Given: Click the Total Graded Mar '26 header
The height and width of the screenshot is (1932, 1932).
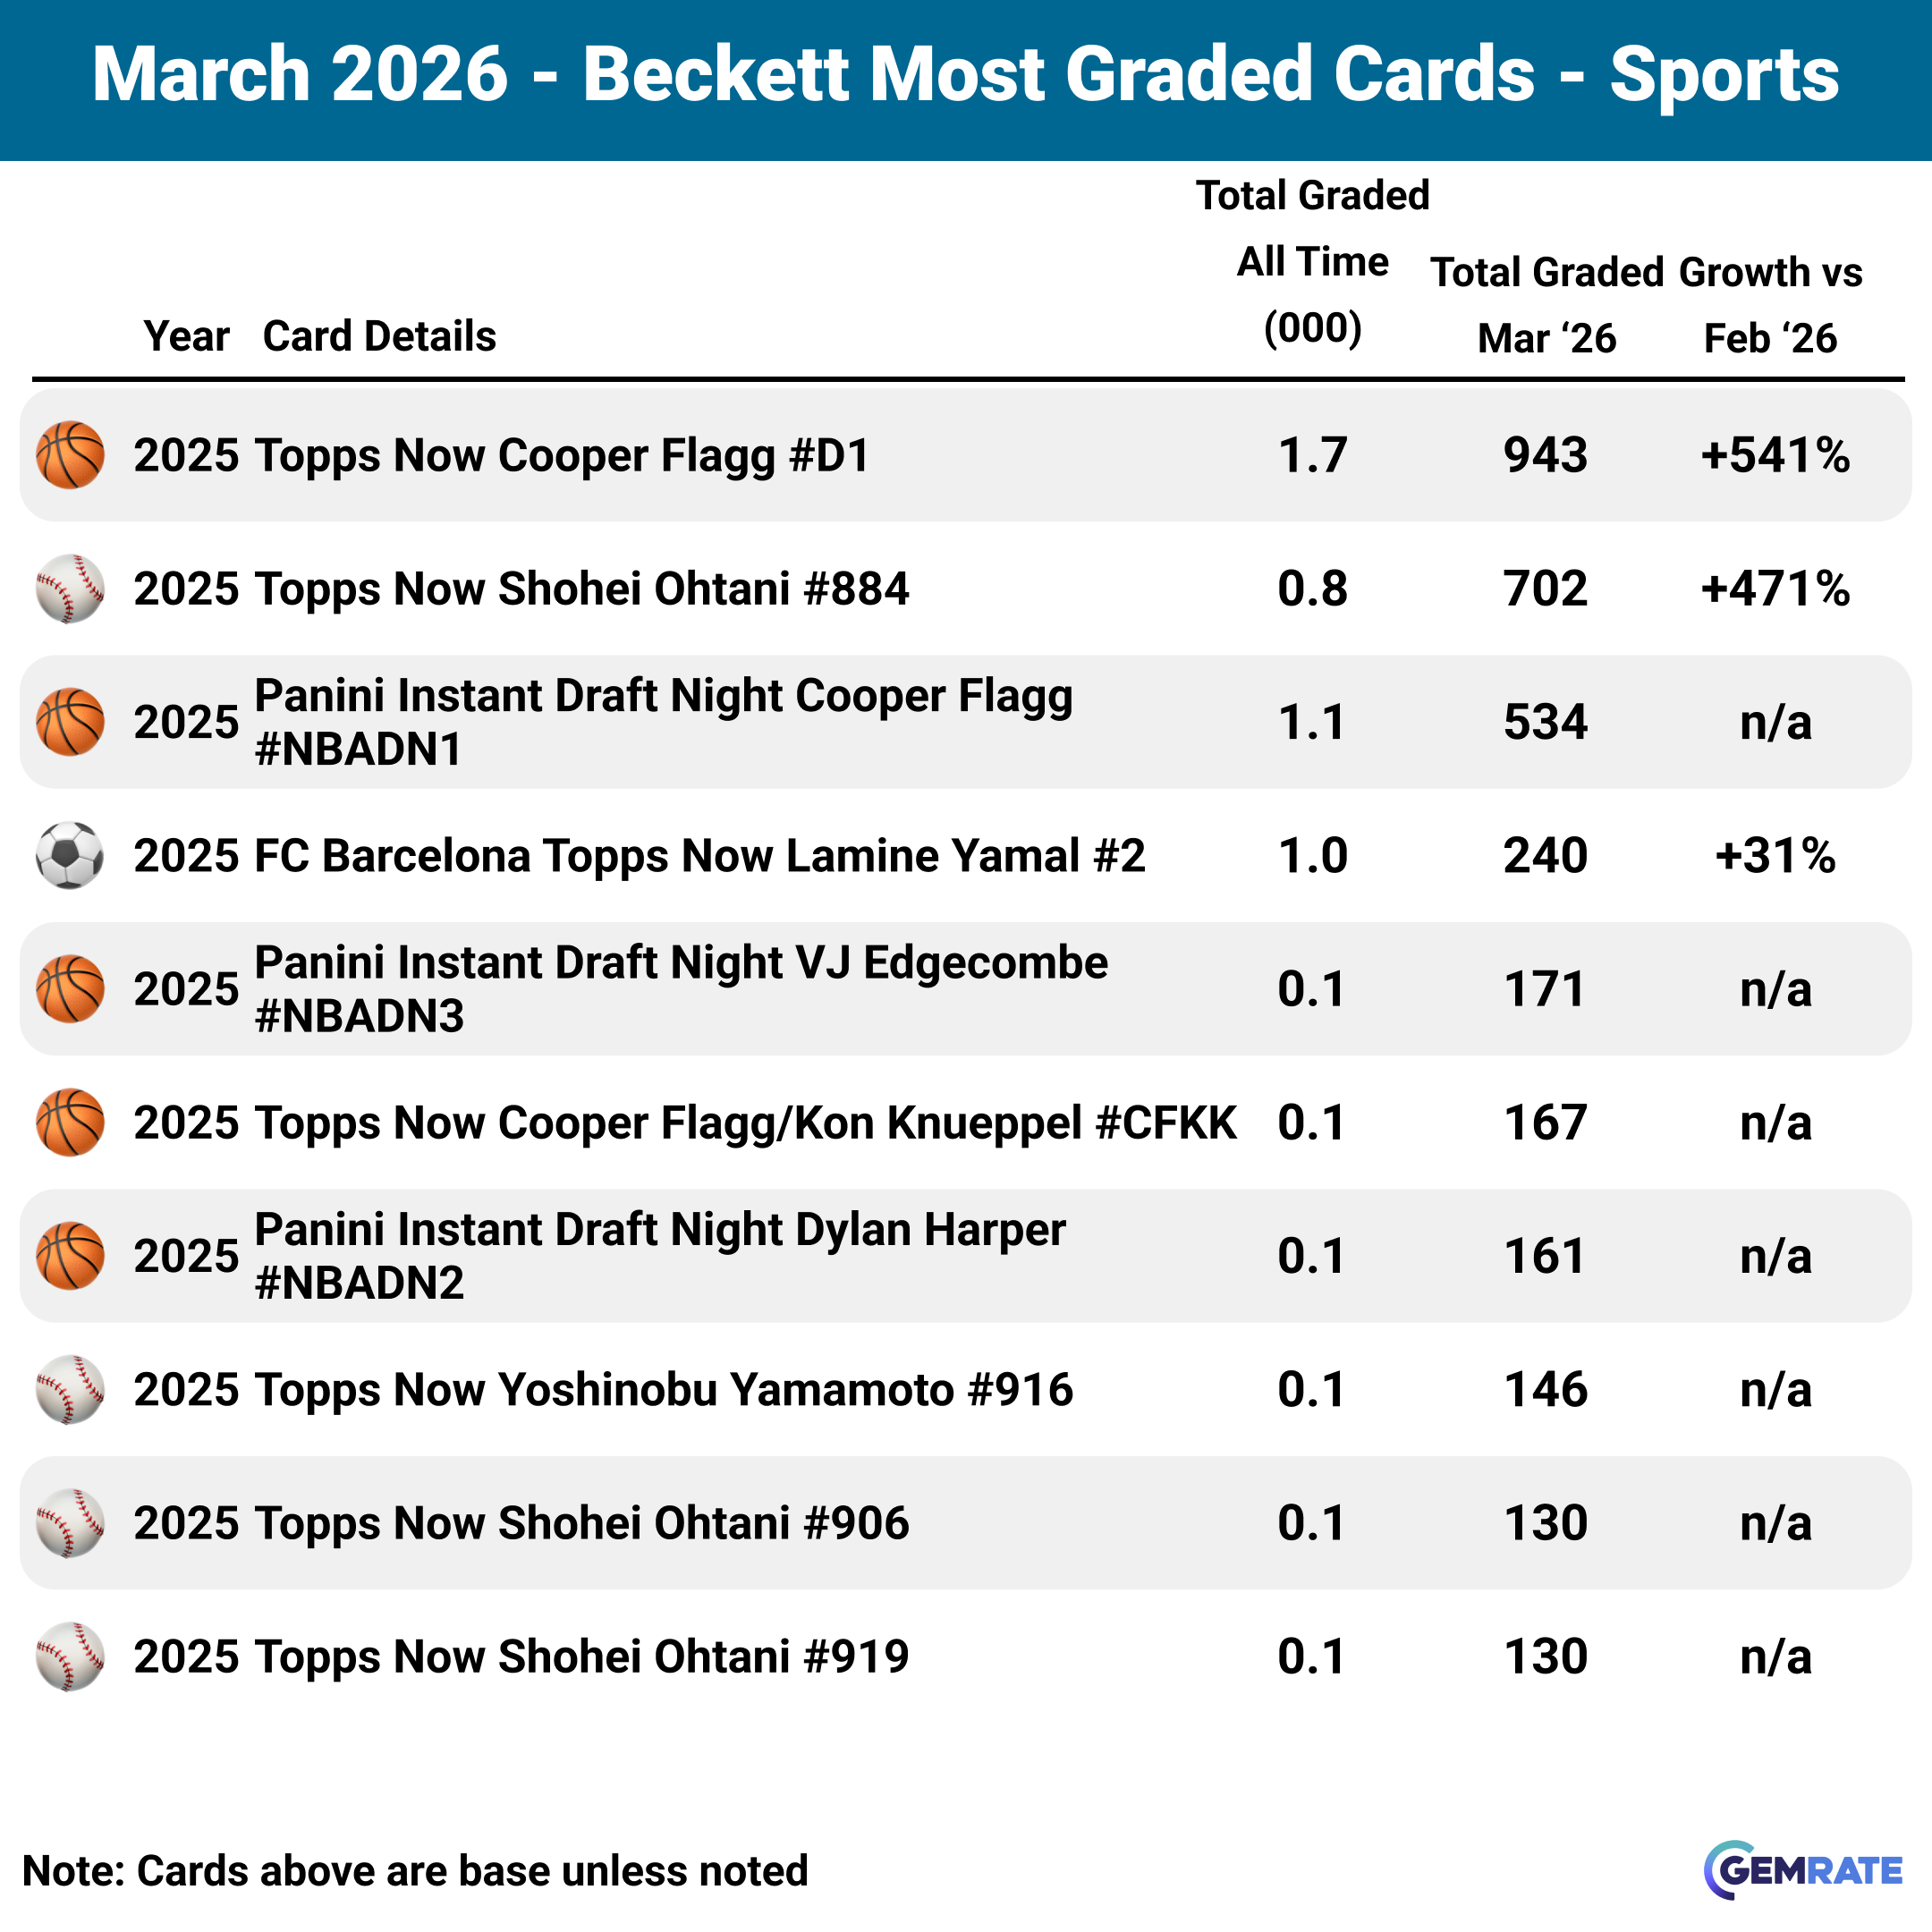Looking at the screenshot, I should (1546, 305).
